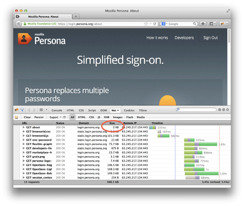Filter requests by HTML type
This screenshot has height=206, width=244.
coord(81,117)
